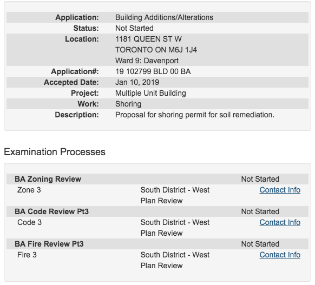This screenshot has width=315, height=285.
Task: Select the BA Code Review Pt3 heading
Action: coord(51,211)
